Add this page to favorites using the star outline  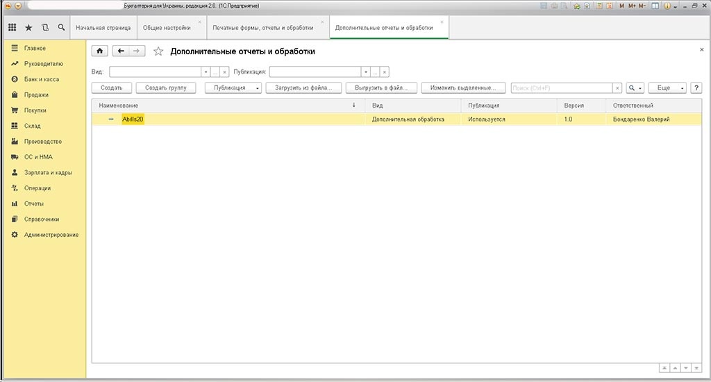[x=158, y=51]
